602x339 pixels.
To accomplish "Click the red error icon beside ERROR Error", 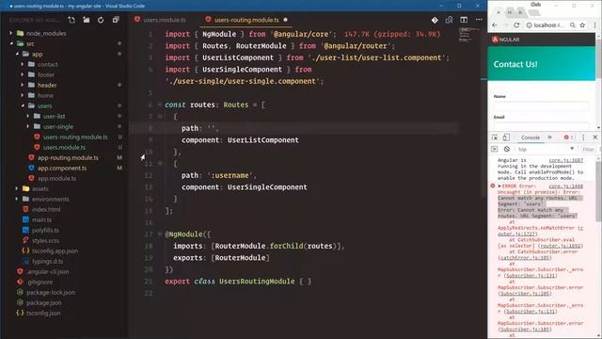I will pos(493,186).
